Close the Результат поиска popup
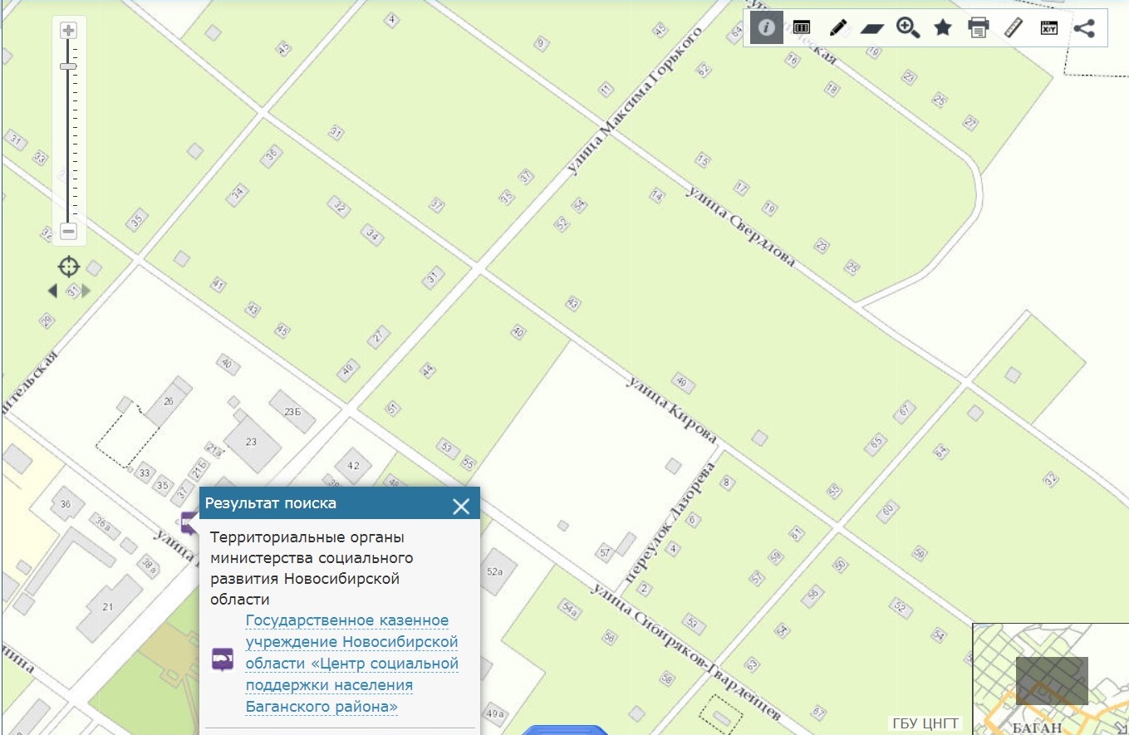 (x=461, y=506)
